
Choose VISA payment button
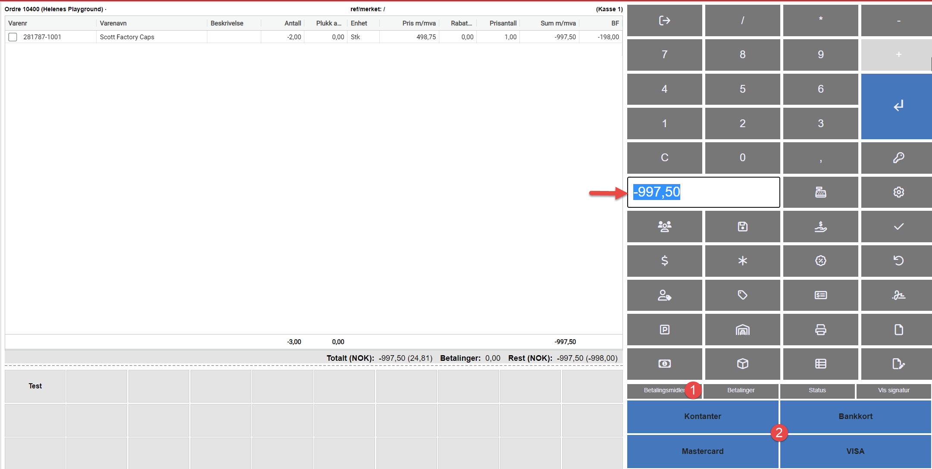(855, 451)
